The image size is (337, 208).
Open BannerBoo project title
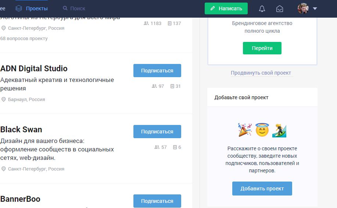click(x=20, y=199)
